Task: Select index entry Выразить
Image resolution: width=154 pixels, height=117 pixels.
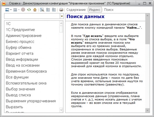Action: tap(14, 107)
